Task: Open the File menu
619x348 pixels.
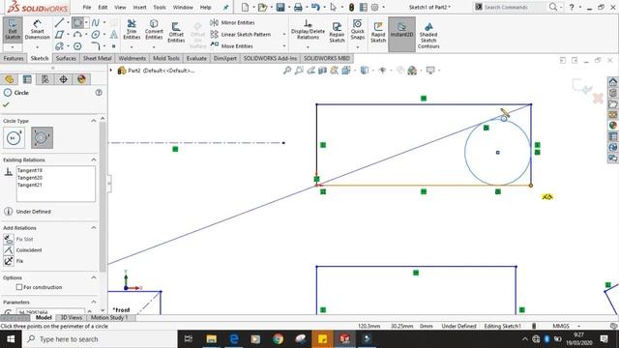Action: click(87, 7)
